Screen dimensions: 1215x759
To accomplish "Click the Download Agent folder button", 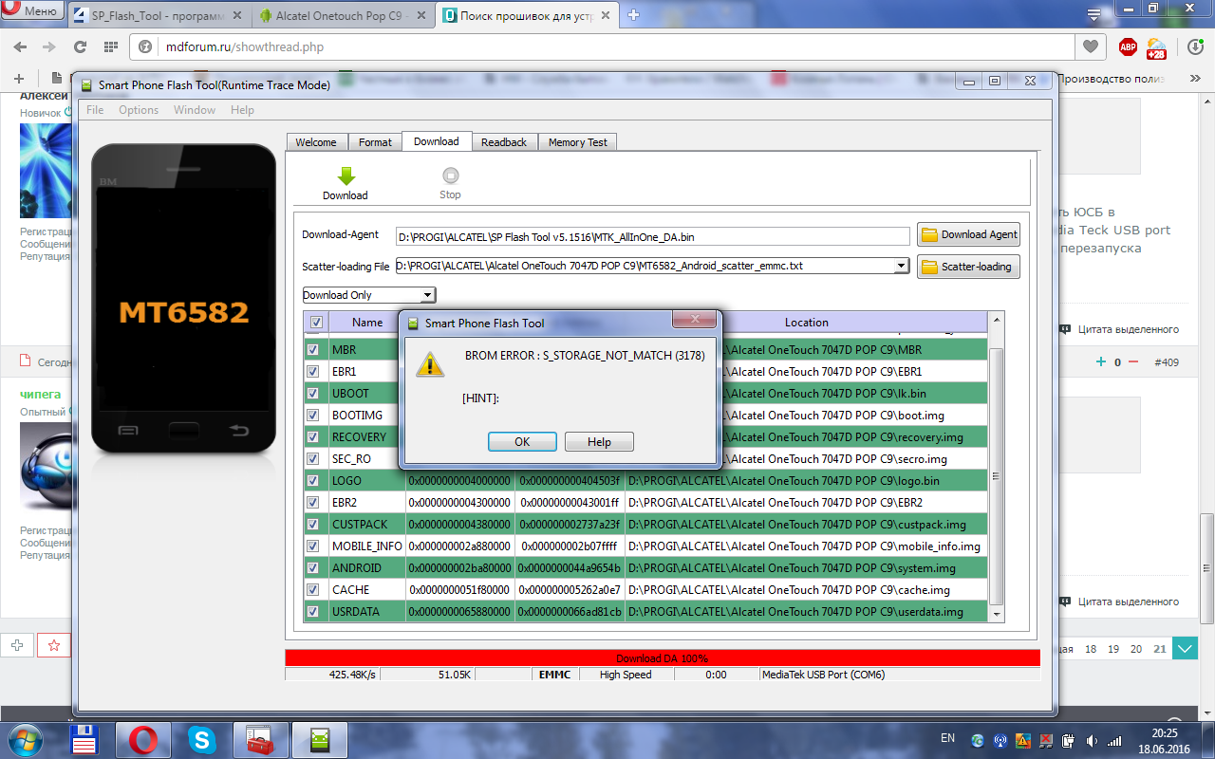I will click(968, 234).
